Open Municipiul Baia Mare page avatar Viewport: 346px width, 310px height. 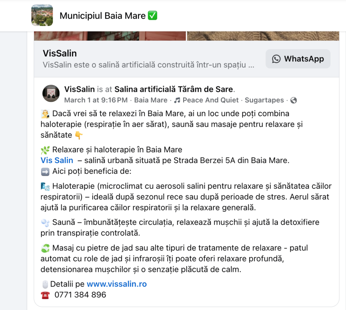tap(42, 15)
